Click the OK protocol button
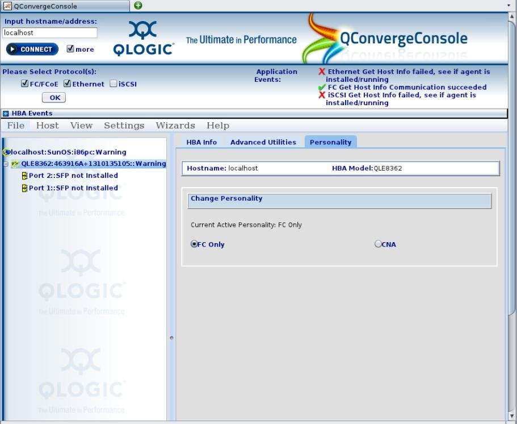The width and height of the screenshot is (517, 424). point(54,98)
